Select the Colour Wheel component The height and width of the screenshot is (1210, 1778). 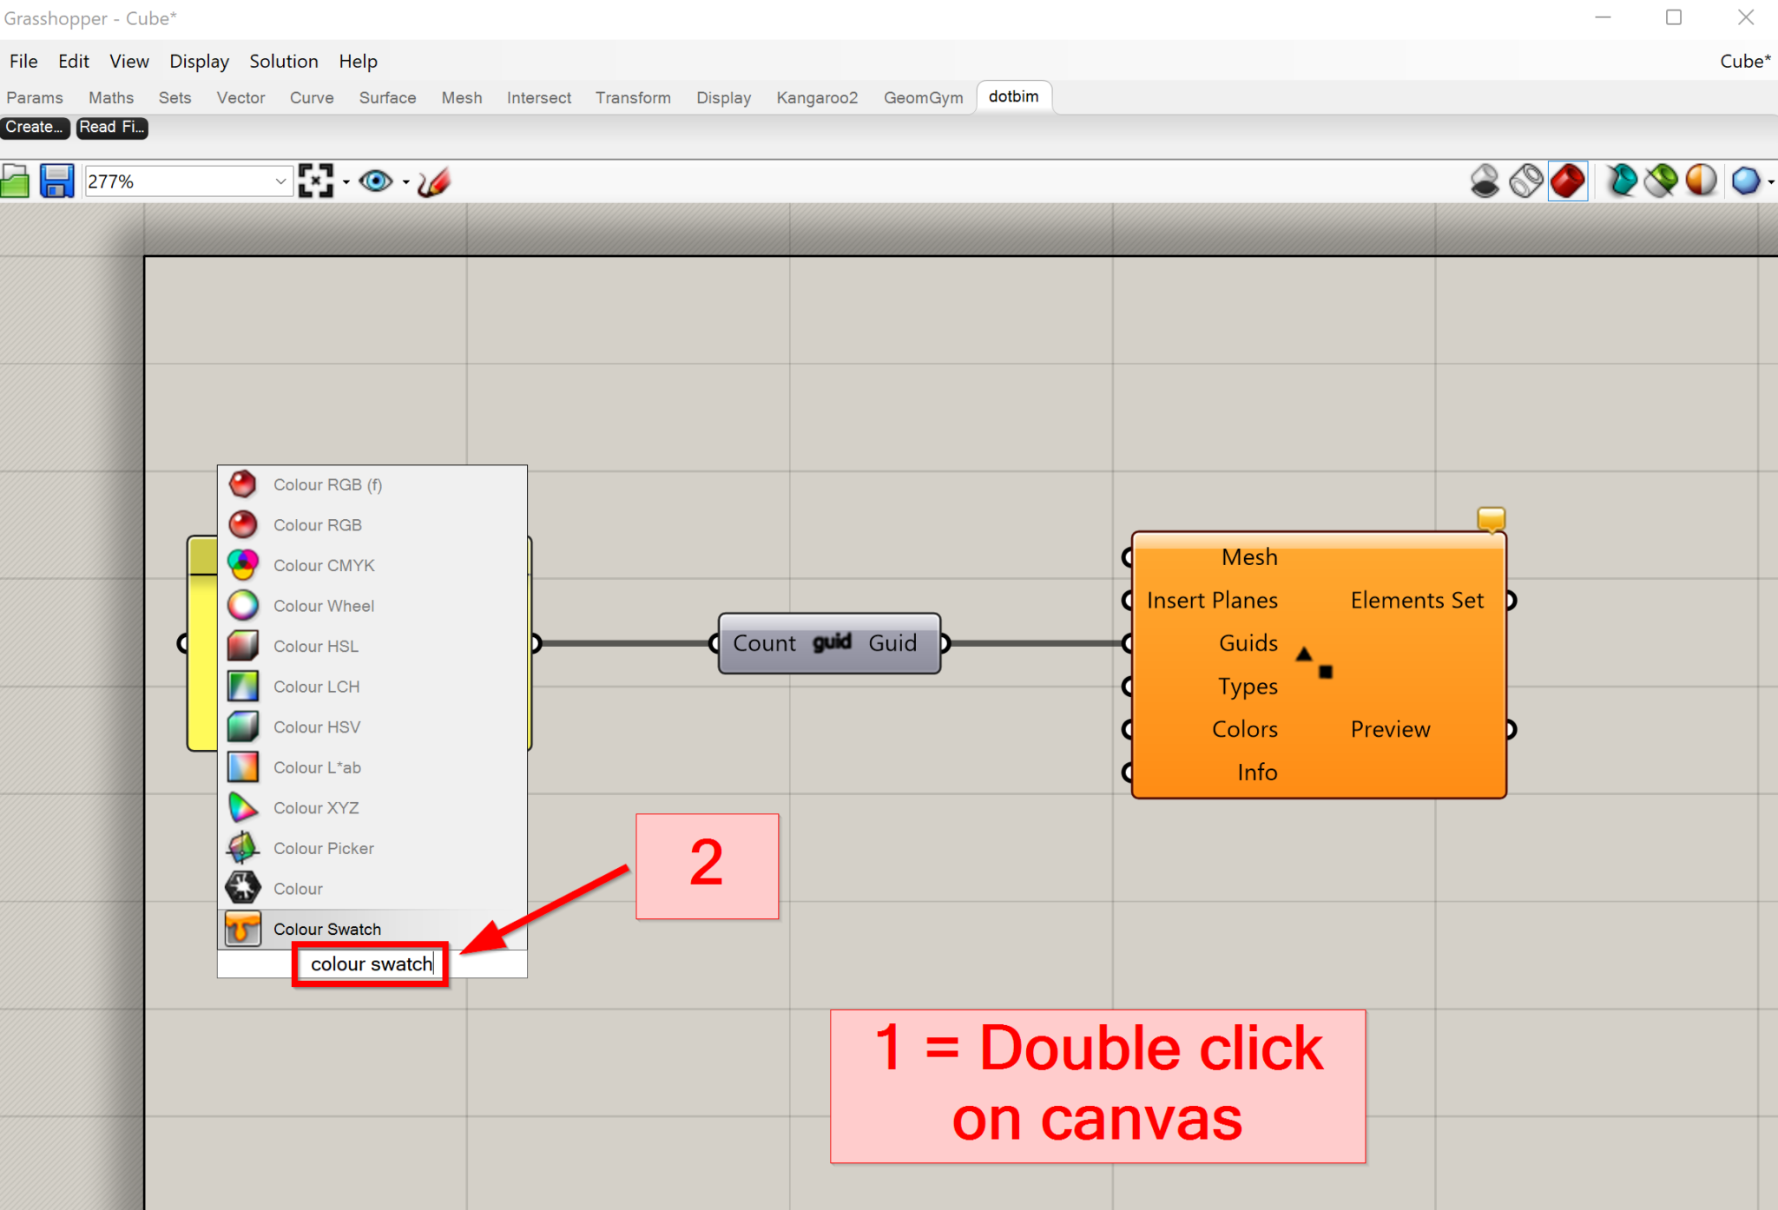click(324, 605)
